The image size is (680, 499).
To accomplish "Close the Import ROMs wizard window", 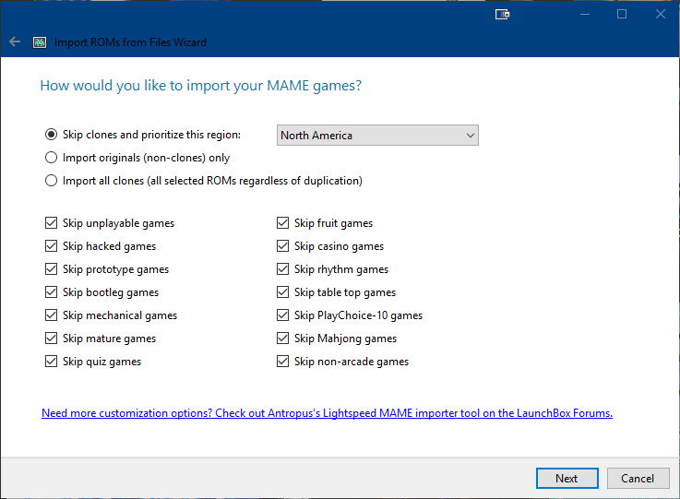I will pyautogui.click(x=660, y=15).
